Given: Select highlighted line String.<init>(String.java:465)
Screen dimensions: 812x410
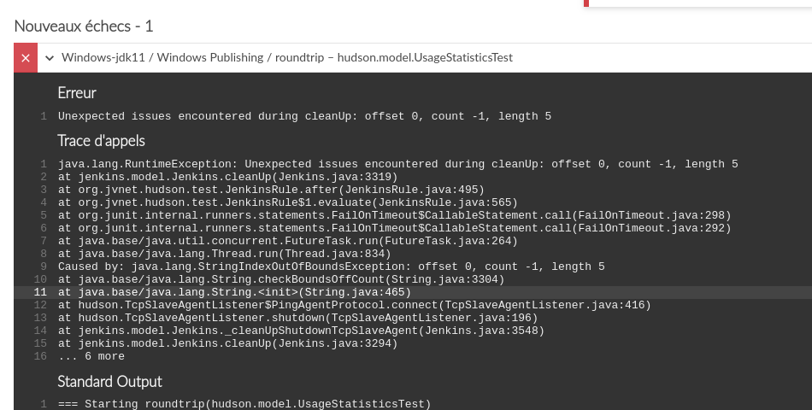Looking at the screenshot, I should [234, 292].
